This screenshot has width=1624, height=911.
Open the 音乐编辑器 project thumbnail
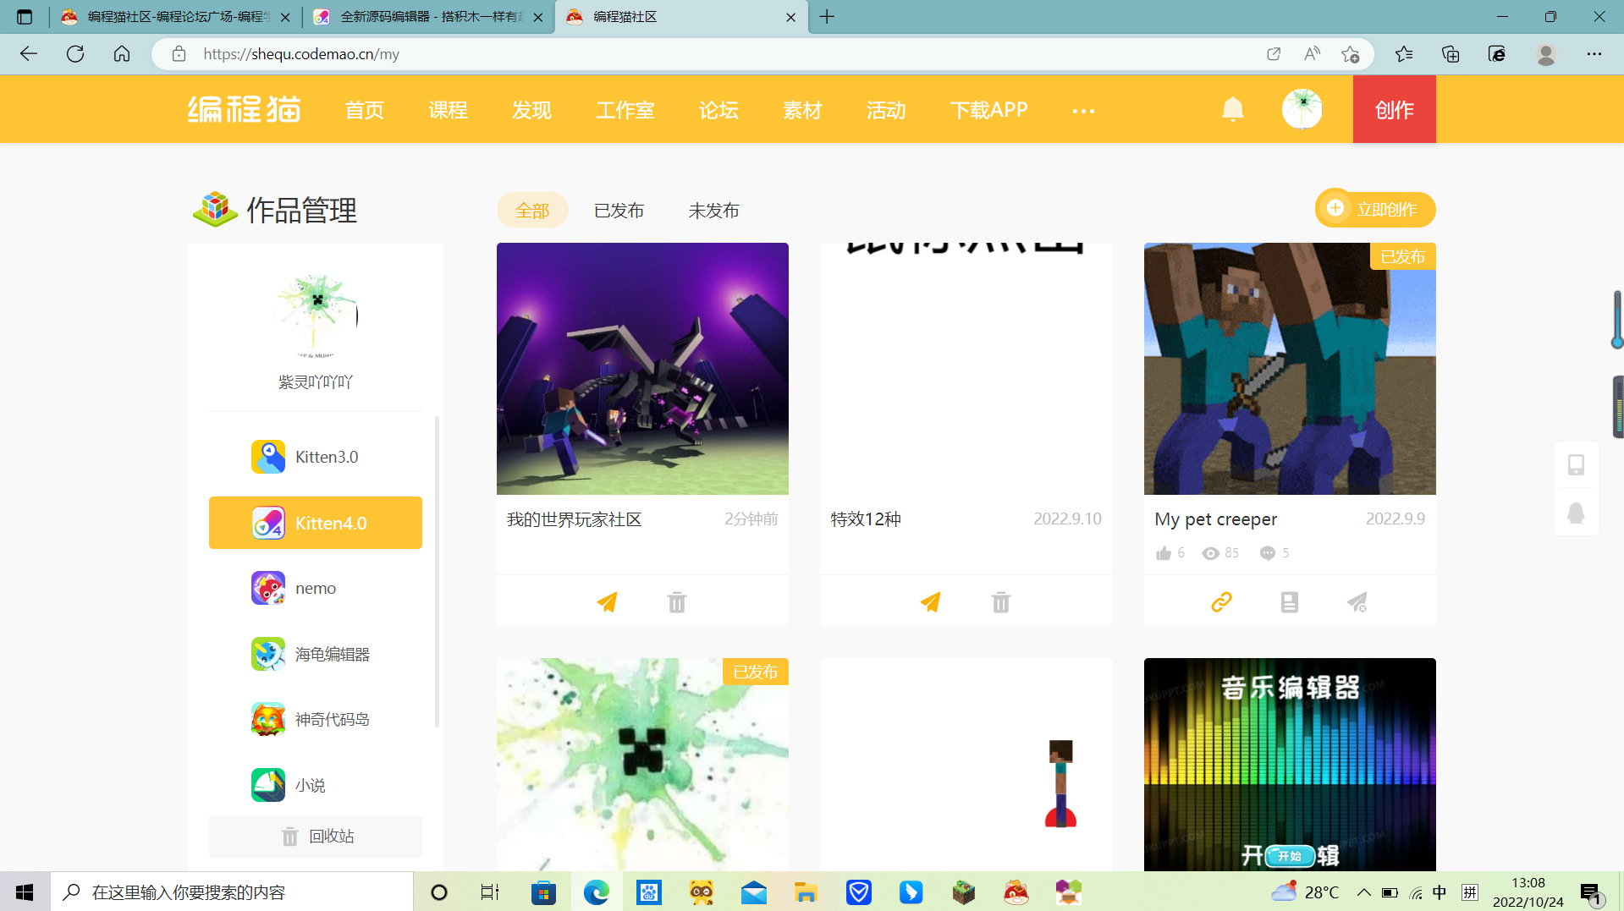point(1290,765)
